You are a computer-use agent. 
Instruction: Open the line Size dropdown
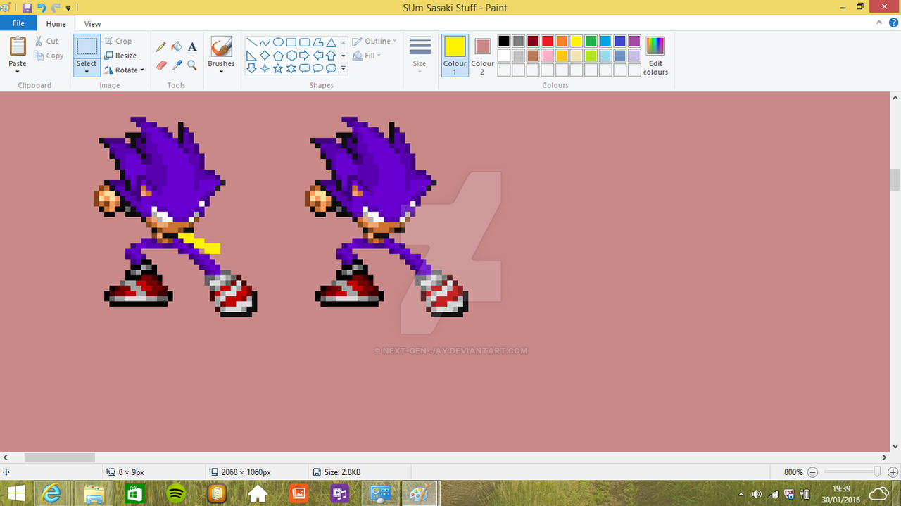click(420, 55)
